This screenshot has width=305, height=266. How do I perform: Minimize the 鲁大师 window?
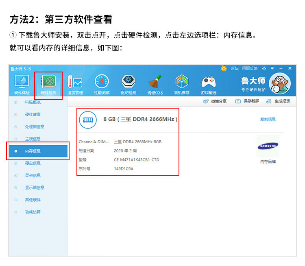point(281,68)
